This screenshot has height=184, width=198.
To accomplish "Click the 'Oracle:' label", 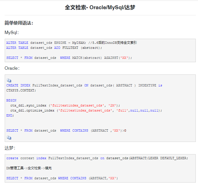I will point(12,68).
